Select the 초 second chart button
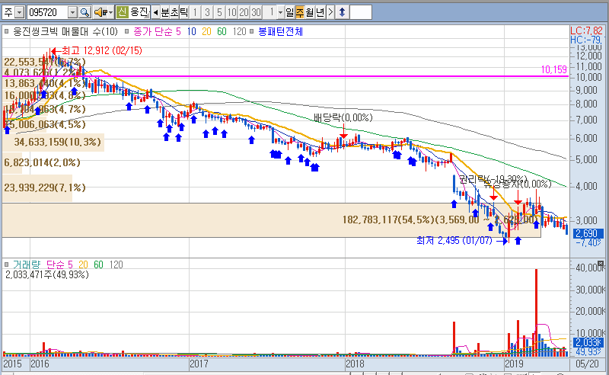The height and width of the screenshot is (375, 609). (x=174, y=12)
